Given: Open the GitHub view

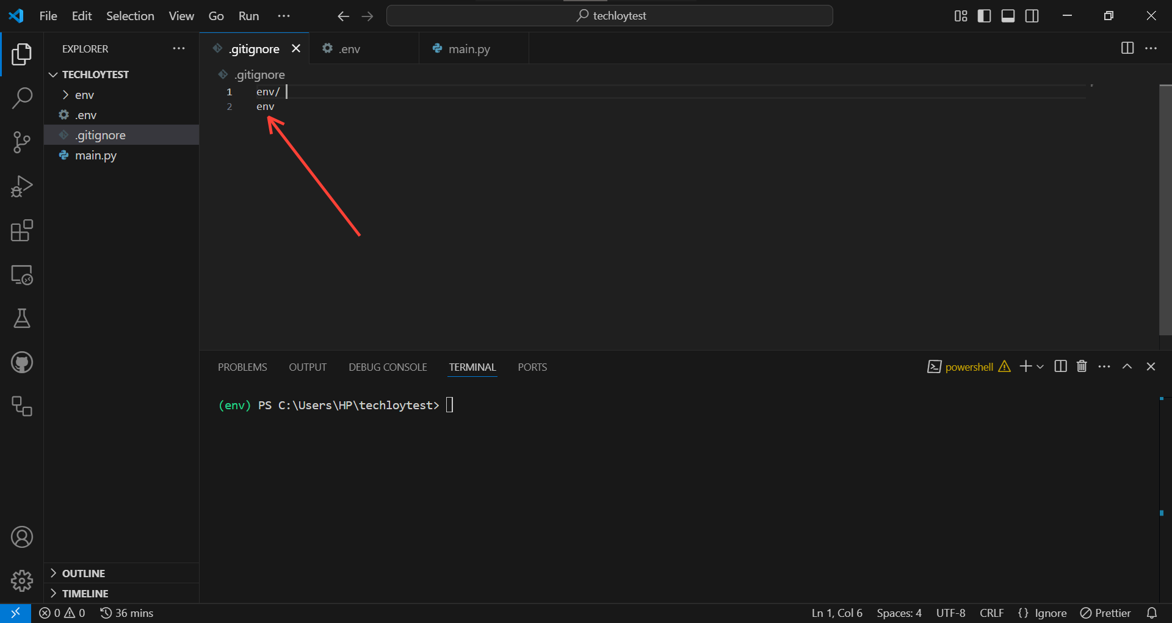Looking at the screenshot, I should (x=22, y=362).
